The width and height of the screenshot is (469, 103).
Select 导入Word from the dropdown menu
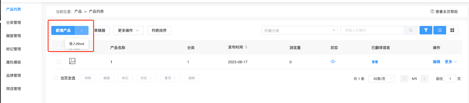point(77,44)
